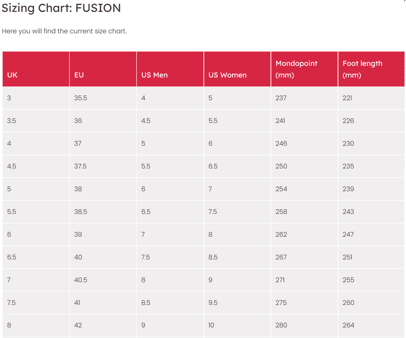Click the Mondopoint (mm) header cell
406x338 pixels.
[304, 69]
